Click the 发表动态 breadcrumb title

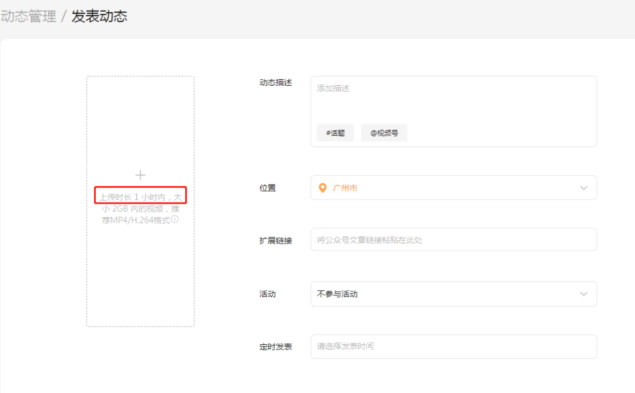pos(99,16)
